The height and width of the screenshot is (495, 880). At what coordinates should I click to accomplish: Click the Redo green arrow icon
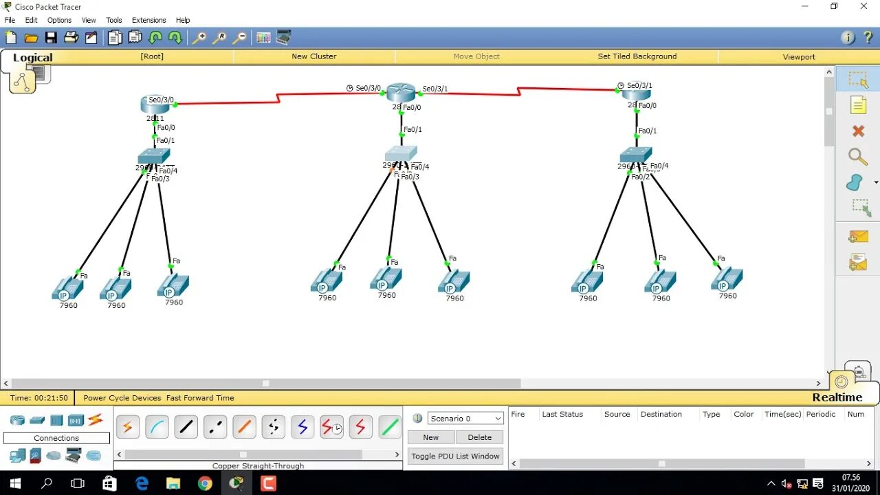(x=175, y=38)
